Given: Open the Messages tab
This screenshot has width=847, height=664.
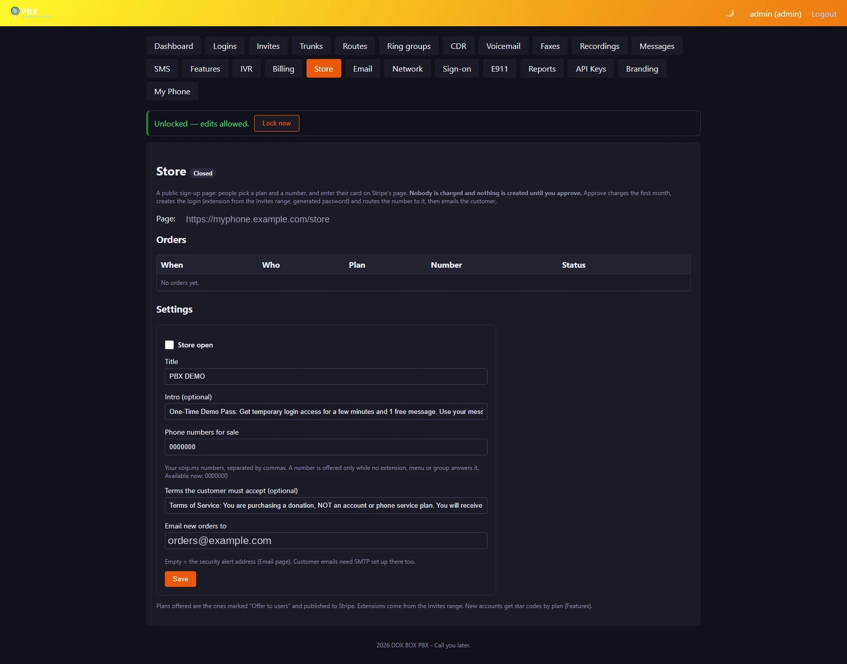Looking at the screenshot, I should pos(657,46).
